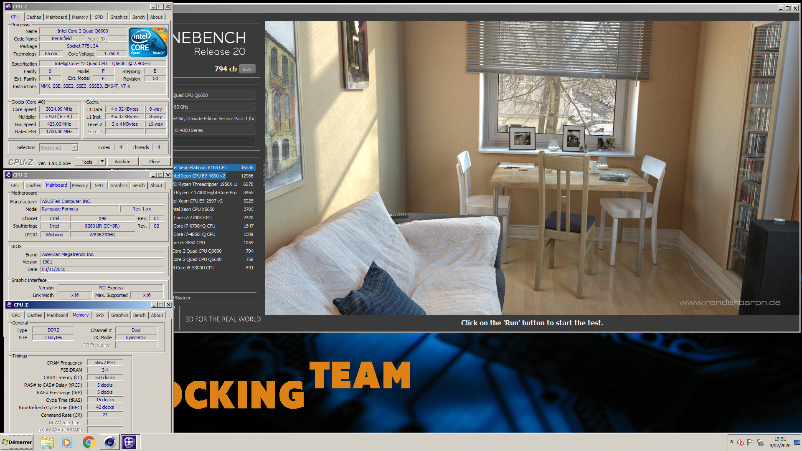The image size is (802, 451).
Task: Select Xeon Platinum 8168 ranking row
Action: pyautogui.click(x=214, y=167)
